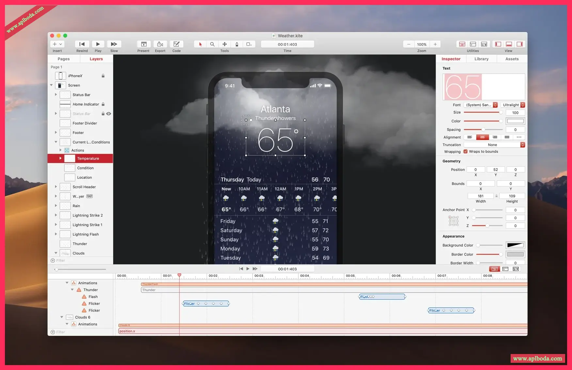Switch to the Library tab
The image size is (572, 370).
coord(481,59)
